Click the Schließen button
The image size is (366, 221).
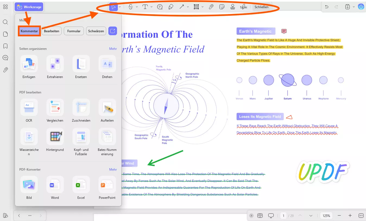pyautogui.click(x=261, y=7)
